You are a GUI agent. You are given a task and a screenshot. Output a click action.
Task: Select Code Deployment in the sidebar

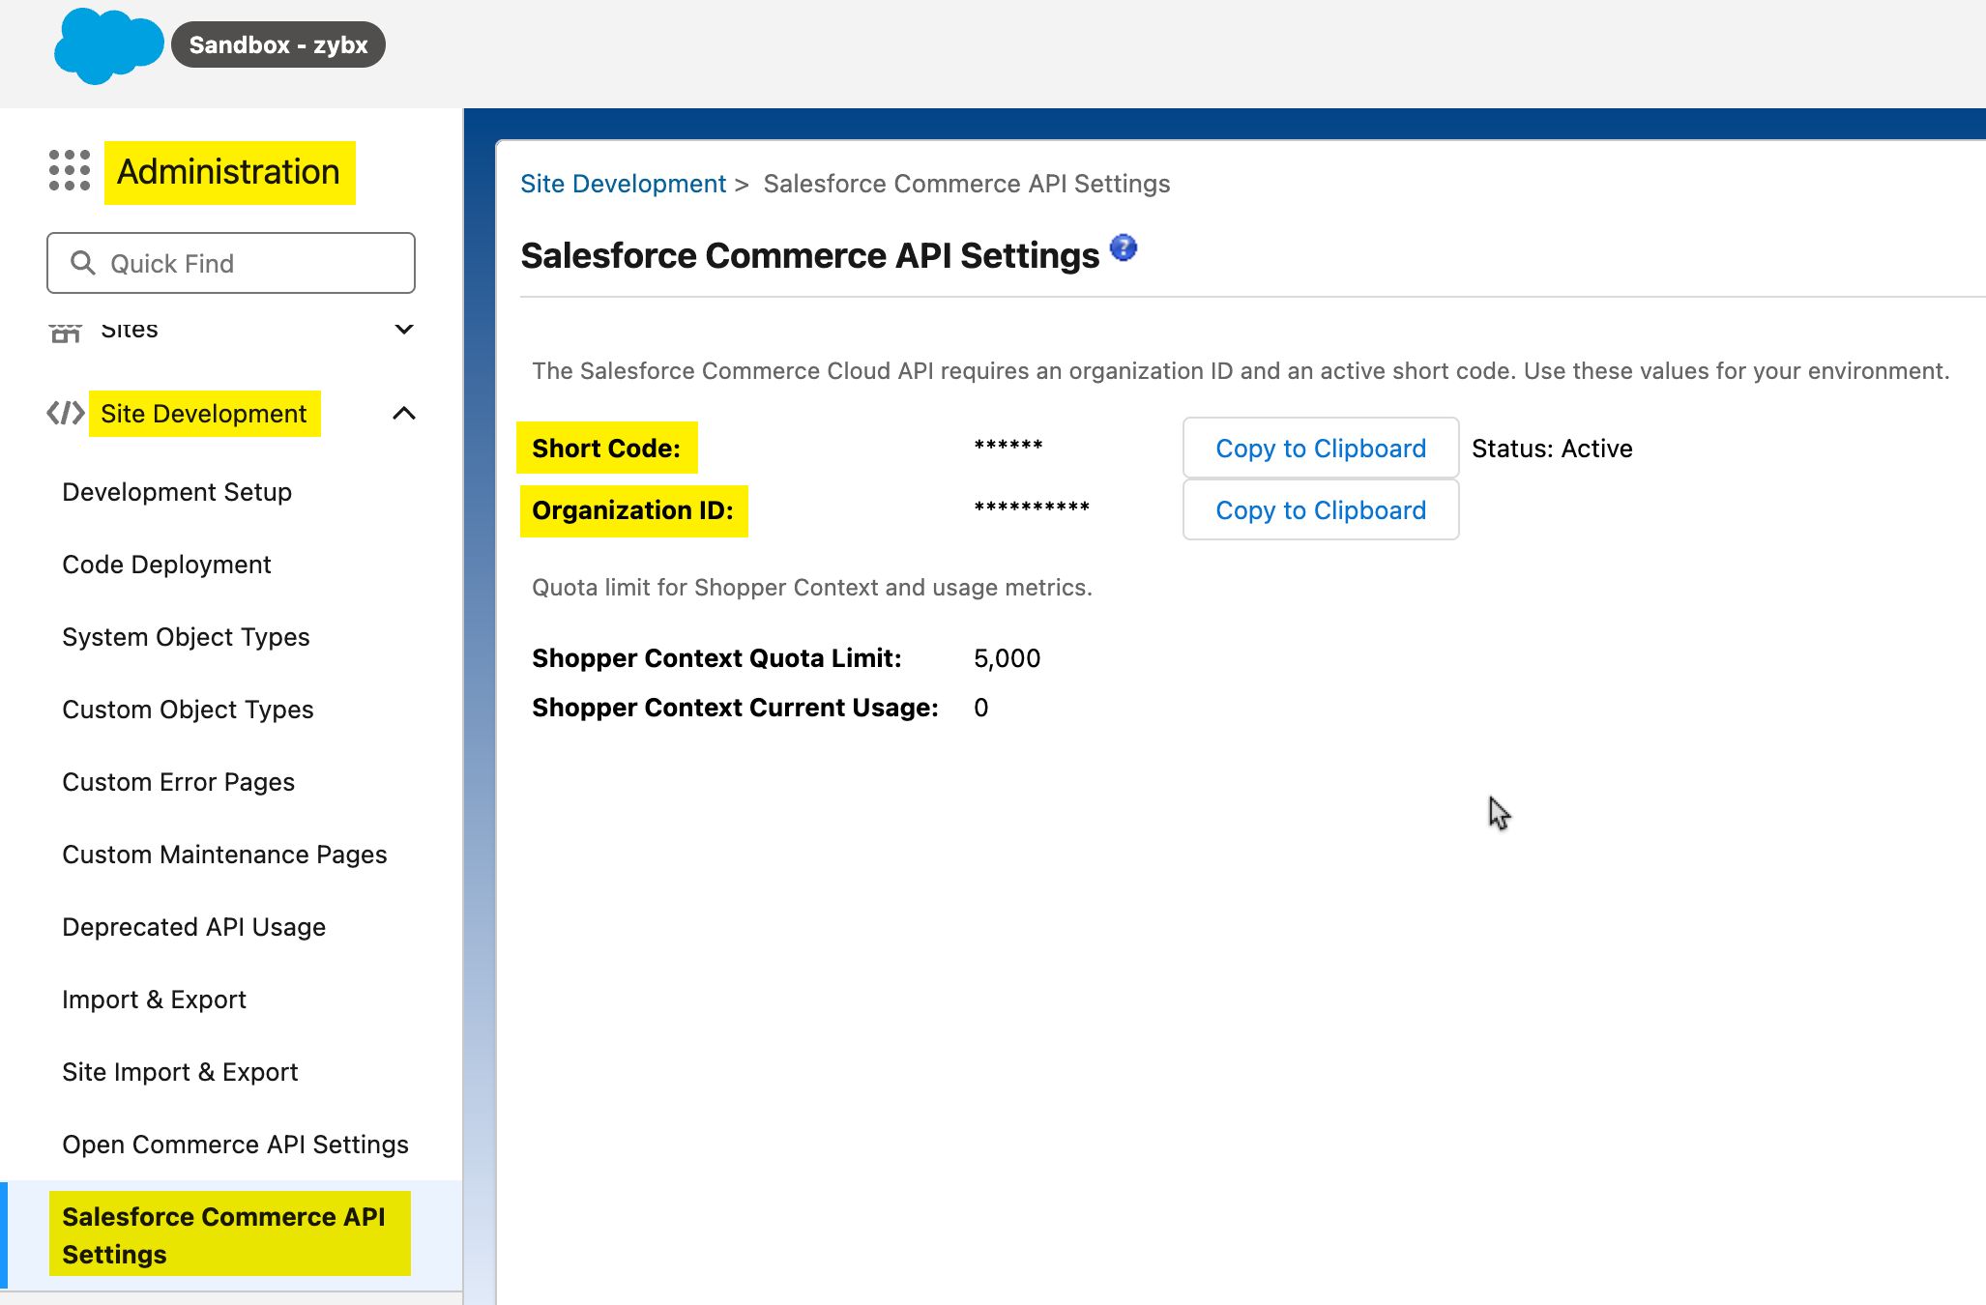coord(166,565)
